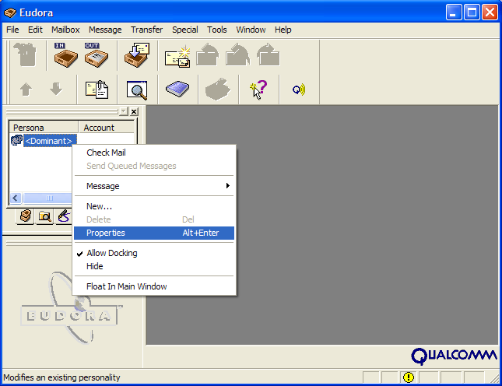This screenshot has height=386, width=502.
Task: Click the Previous Message up arrow
Action: pos(26,89)
